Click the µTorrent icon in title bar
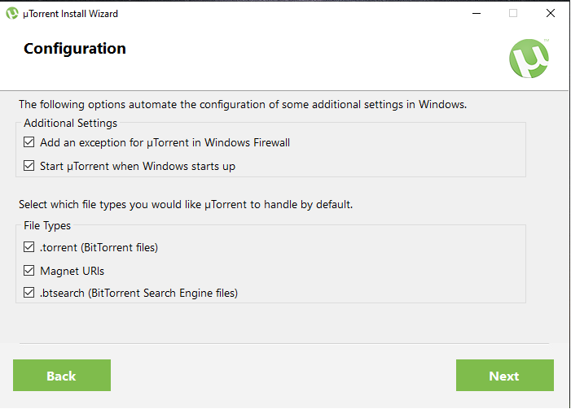The height and width of the screenshot is (409, 571). [12, 14]
